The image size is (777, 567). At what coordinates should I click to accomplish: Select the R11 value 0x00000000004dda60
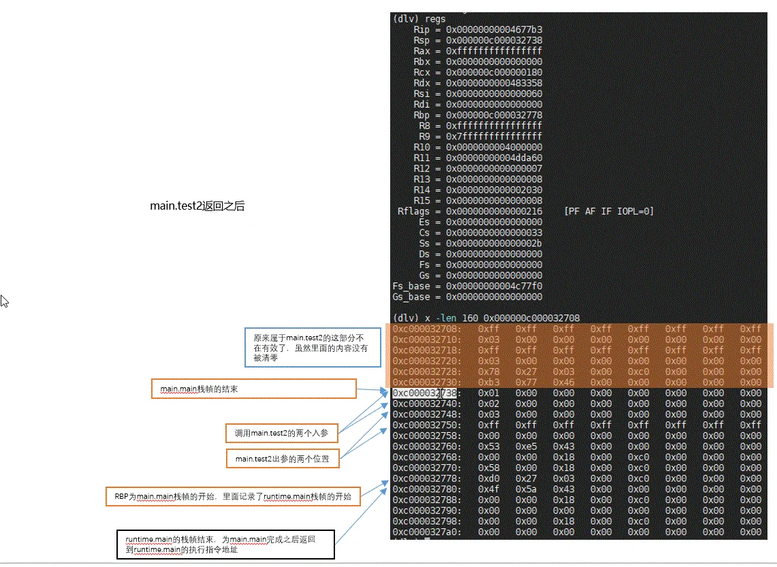[494, 158]
